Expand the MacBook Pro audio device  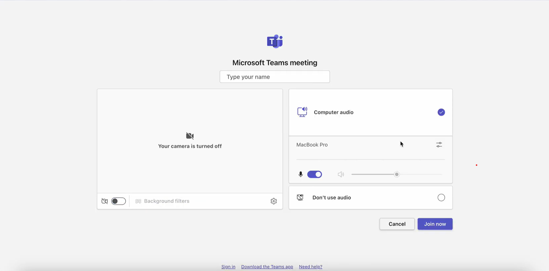[x=312, y=145]
